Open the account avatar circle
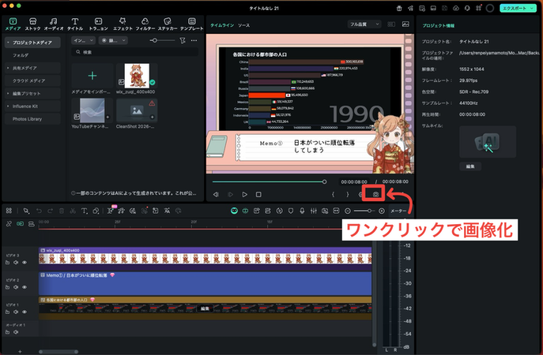 point(490,8)
